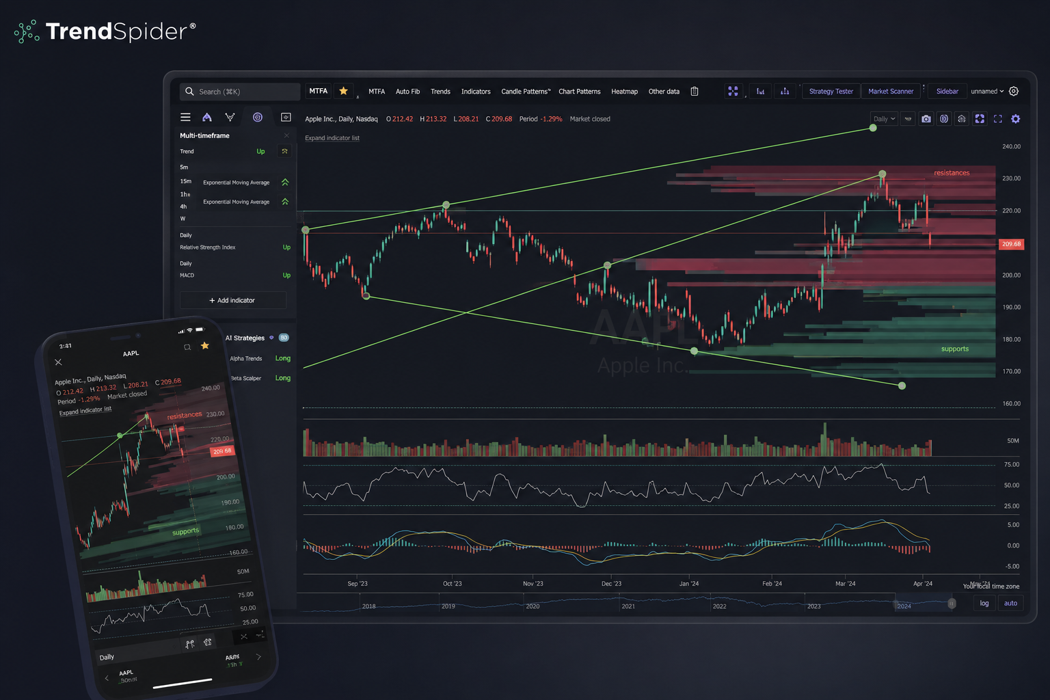Image resolution: width=1050 pixels, height=700 pixels.
Task: Click the Alpha Trends strategy row
Action: pos(260,358)
